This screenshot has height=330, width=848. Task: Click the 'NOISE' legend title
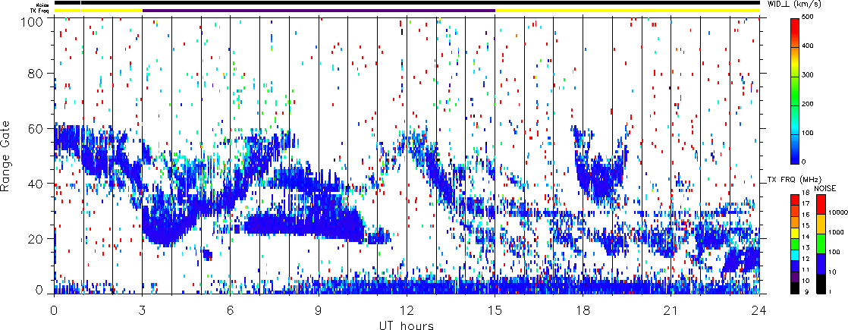(824, 189)
